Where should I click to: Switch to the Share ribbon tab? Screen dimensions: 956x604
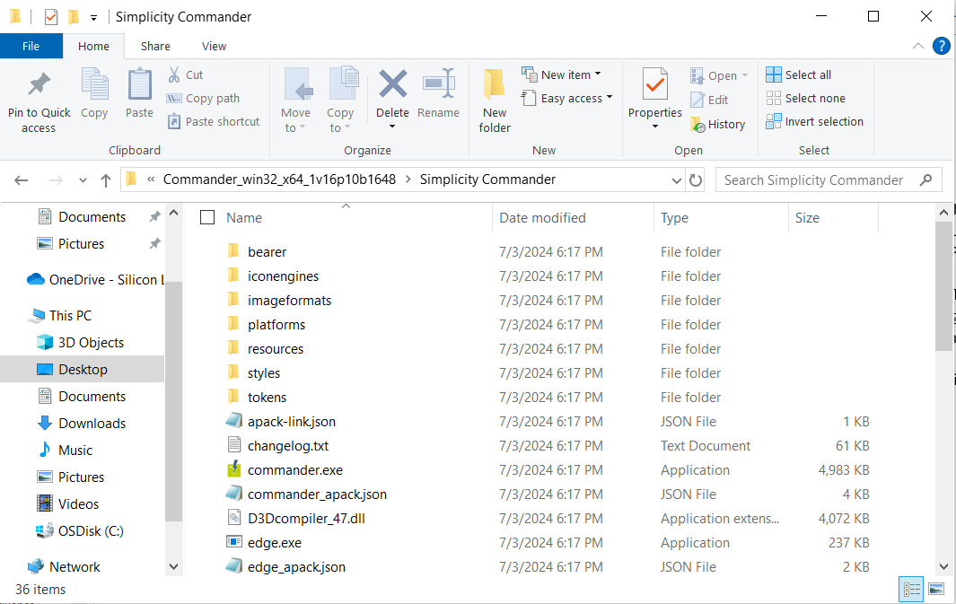point(155,47)
